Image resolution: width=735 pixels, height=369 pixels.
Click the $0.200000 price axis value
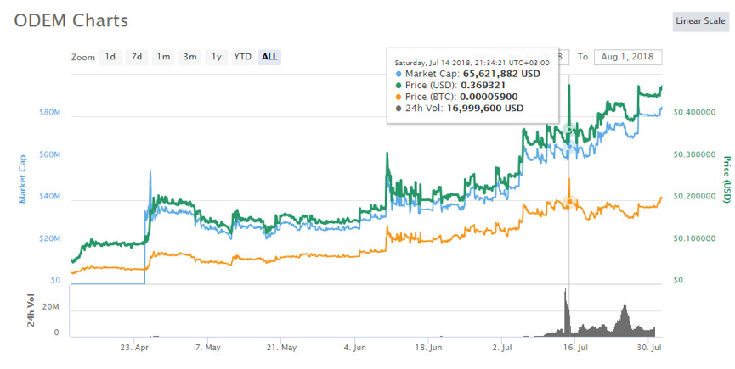pyautogui.click(x=695, y=197)
